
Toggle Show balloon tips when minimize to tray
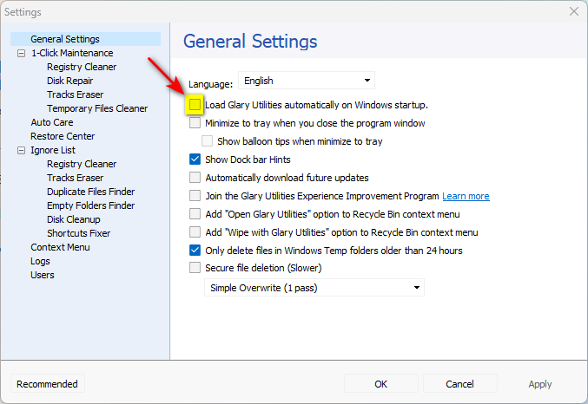click(207, 141)
